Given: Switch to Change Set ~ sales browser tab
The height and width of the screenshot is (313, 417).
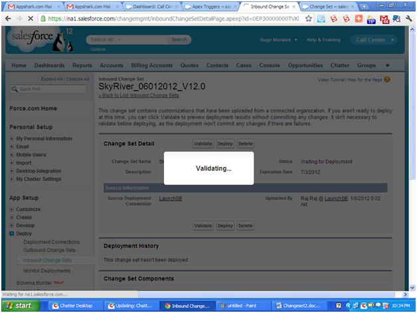Looking at the screenshot, I should (329, 7).
